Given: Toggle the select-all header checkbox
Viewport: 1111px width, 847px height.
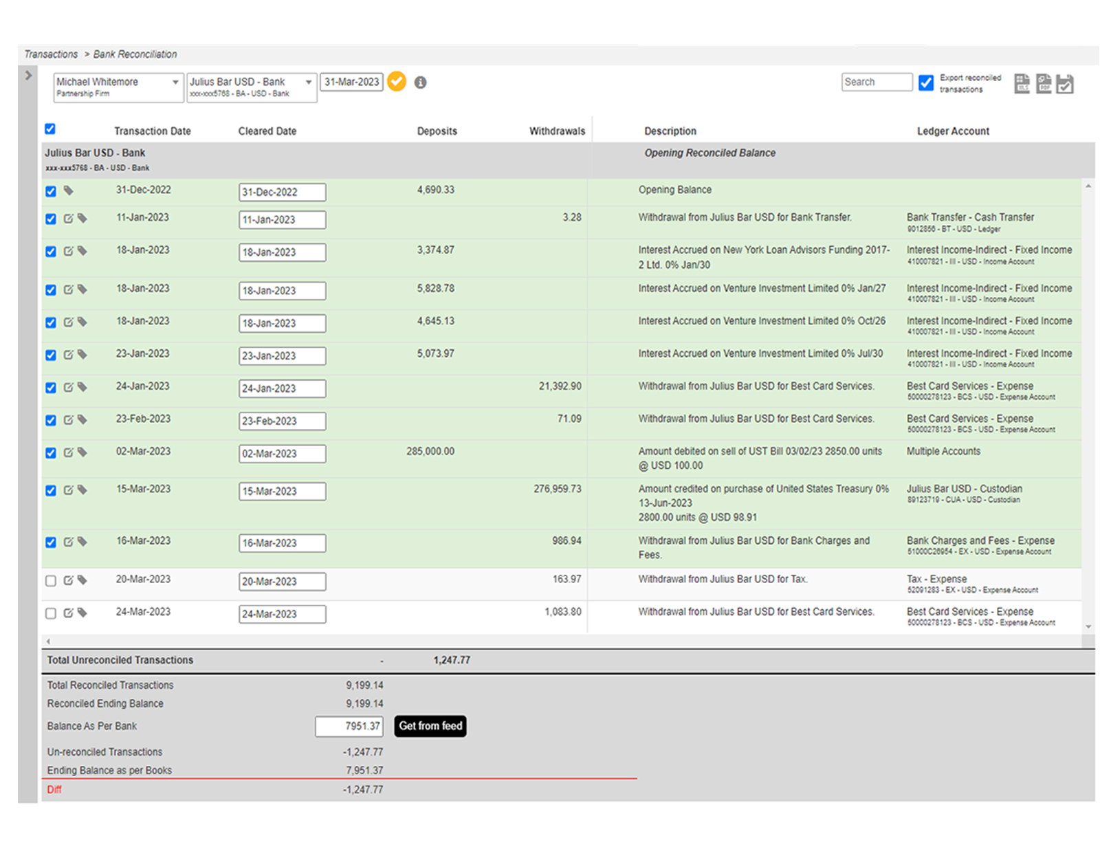Looking at the screenshot, I should point(50,129).
